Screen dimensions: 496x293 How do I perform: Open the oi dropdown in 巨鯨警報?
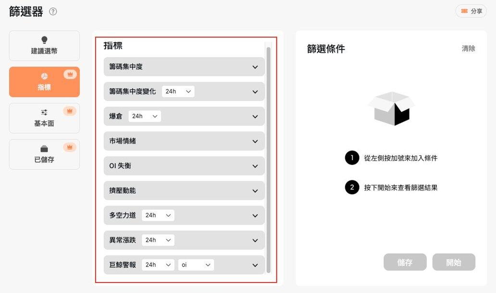pos(196,265)
